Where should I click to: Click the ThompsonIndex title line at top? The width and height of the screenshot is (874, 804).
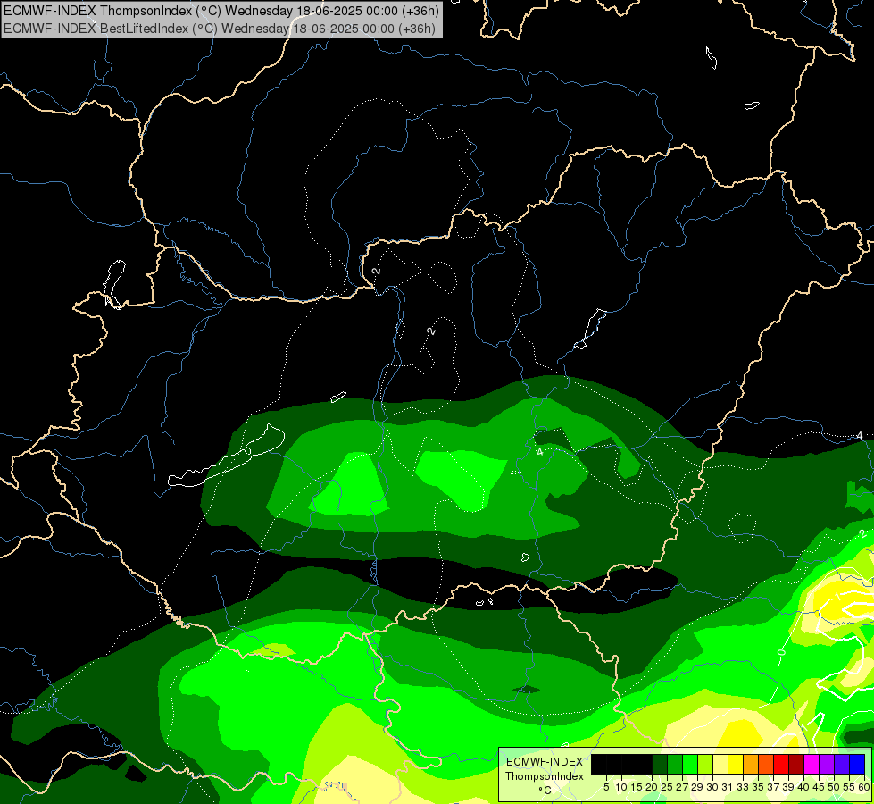[x=221, y=10]
